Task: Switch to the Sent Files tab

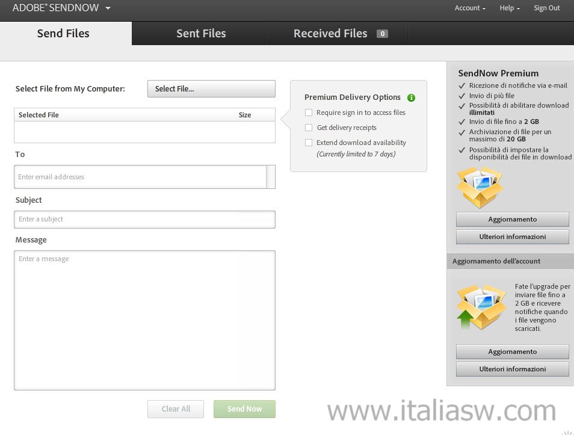Action: click(201, 33)
